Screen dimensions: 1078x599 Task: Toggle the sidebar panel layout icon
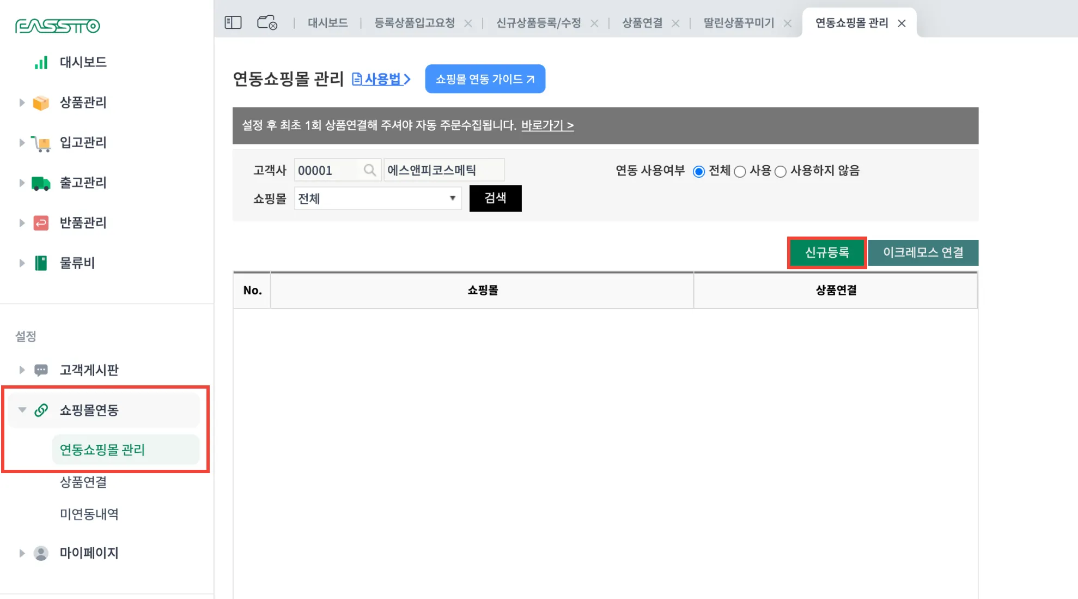(x=233, y=22)
